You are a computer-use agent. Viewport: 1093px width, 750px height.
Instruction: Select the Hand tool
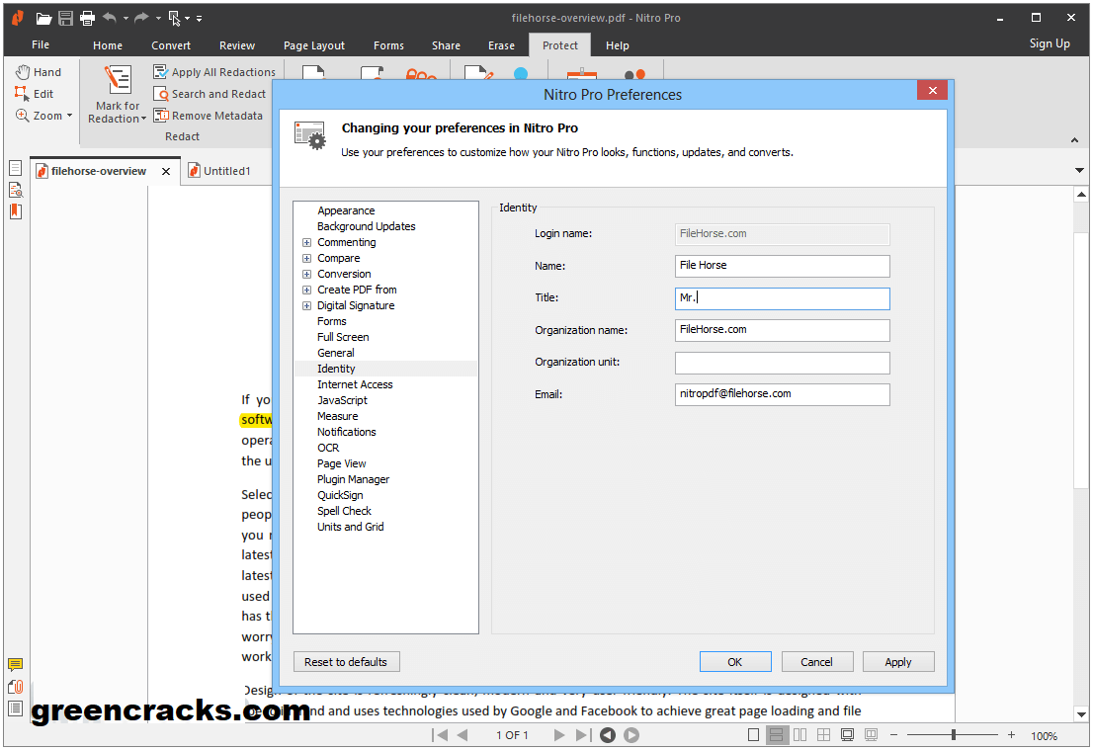(x=39, y=72)
